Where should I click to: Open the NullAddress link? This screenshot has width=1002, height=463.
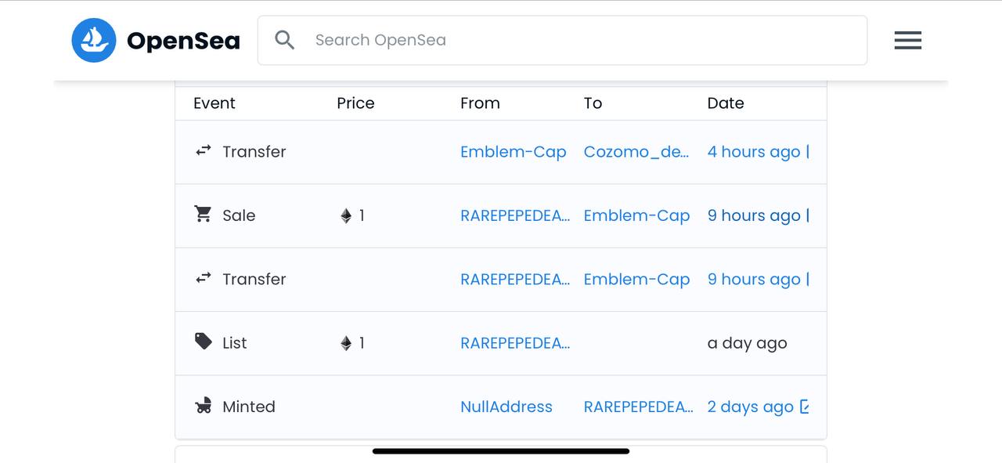[x=506, y=407]
